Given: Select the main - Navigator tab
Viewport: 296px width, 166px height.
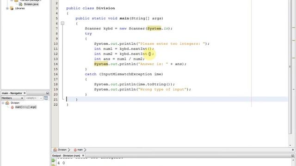Looking at the screenshot, I should (x=12, y=93).
